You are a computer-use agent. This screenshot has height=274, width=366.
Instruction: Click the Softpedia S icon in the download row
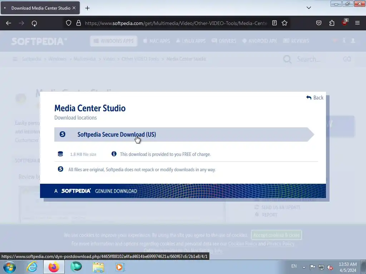click(62, 134)
